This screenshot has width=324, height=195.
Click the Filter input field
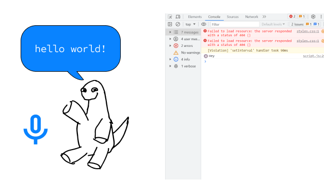[x=235, y=24]
